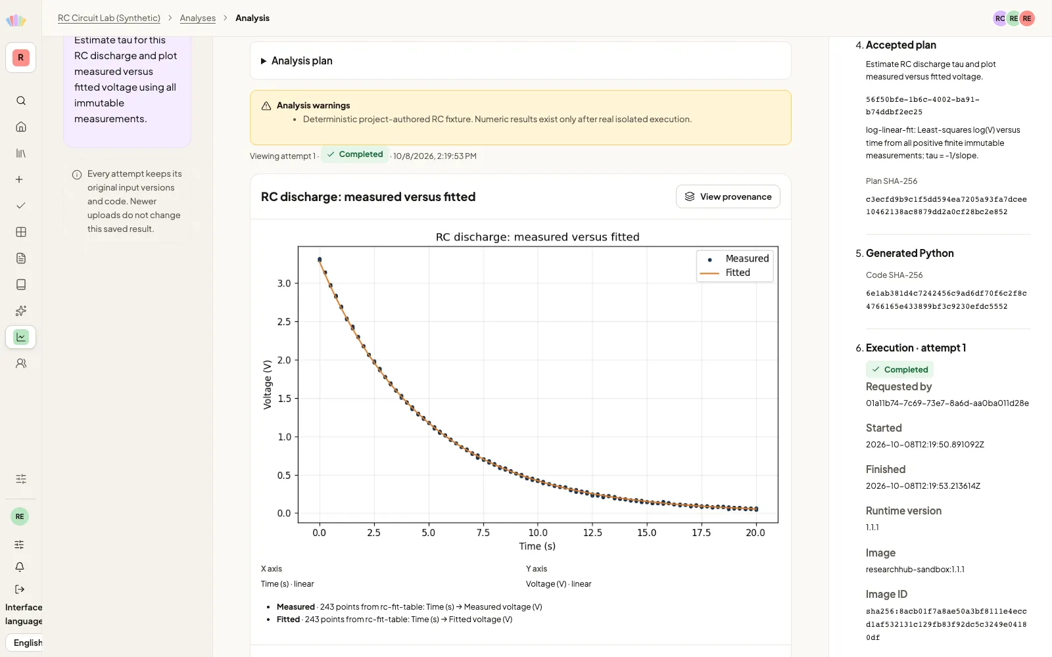Click the red RE collaborator avatar at top right

point(1027,18)
